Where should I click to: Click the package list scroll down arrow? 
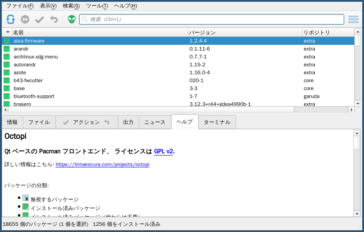(357, 104)
